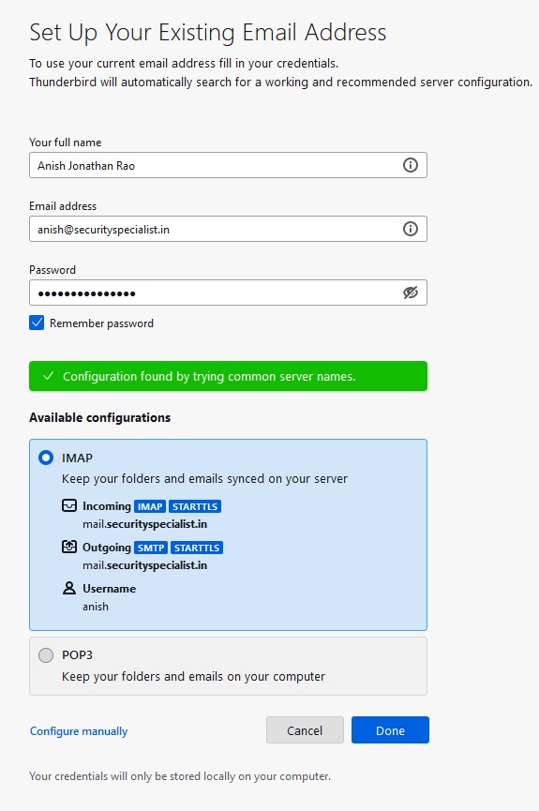Click the Incoming STARTTLS security badge
The width and height of the screenshot is (539, 811).
point(195,506)
